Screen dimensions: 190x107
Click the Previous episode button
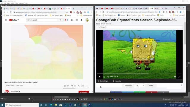pyautogui.click(x=128, y=86)
